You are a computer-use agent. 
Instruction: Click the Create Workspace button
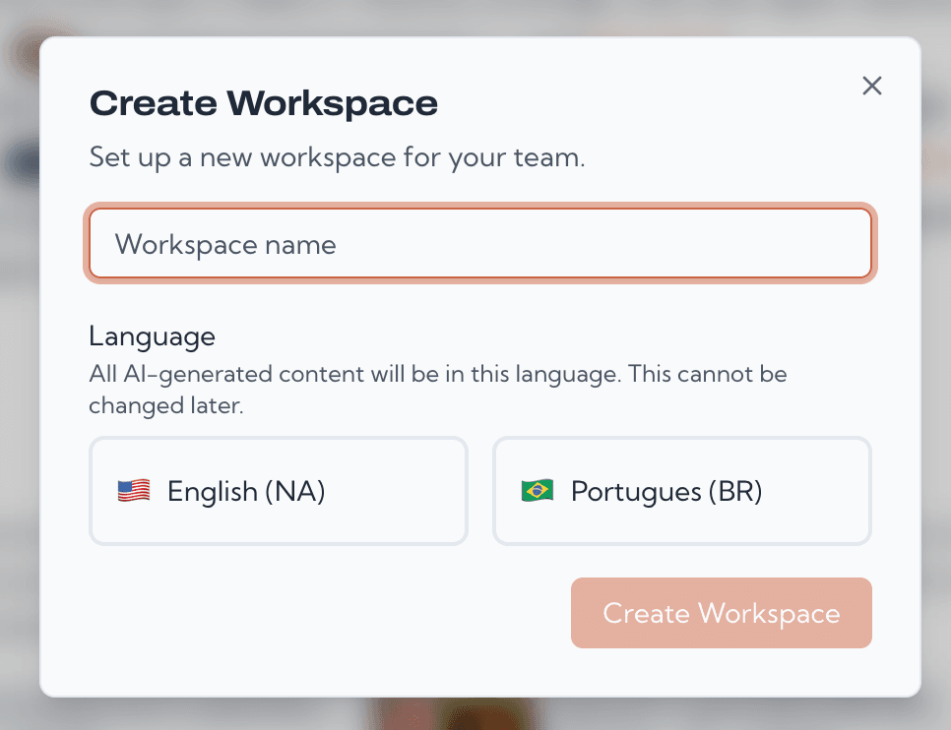[722, 612]
